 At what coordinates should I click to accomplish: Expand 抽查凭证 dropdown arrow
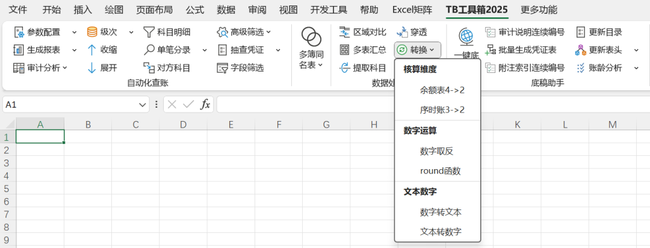(x=278, y=50)
